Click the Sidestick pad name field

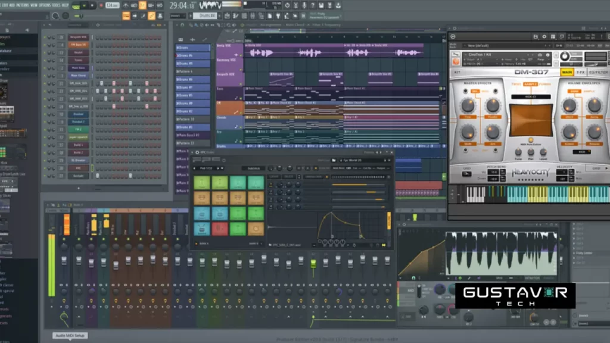254,169
